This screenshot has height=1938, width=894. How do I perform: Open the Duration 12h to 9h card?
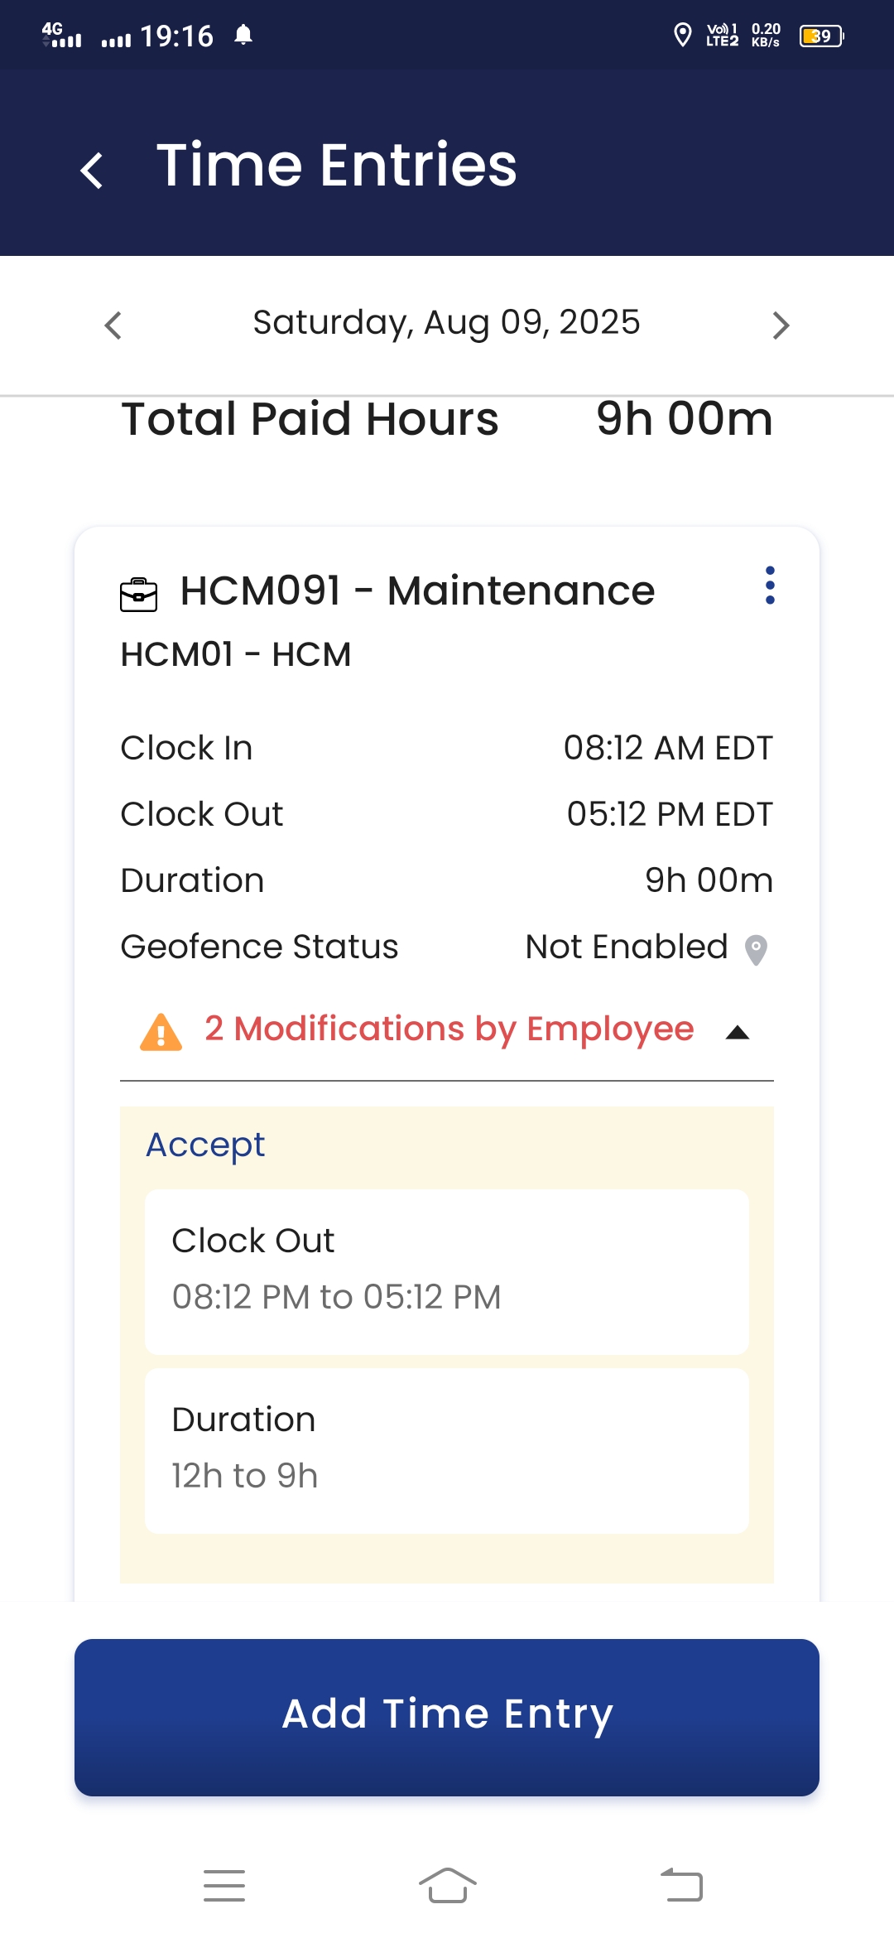(447, 1450)
